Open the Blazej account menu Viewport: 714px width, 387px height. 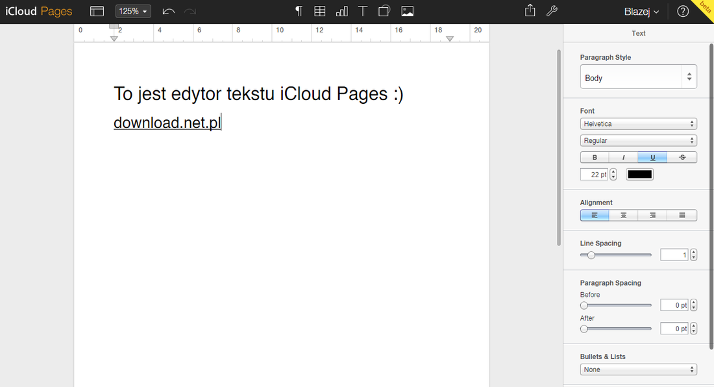pyautogui.click(x=641, y=12)
